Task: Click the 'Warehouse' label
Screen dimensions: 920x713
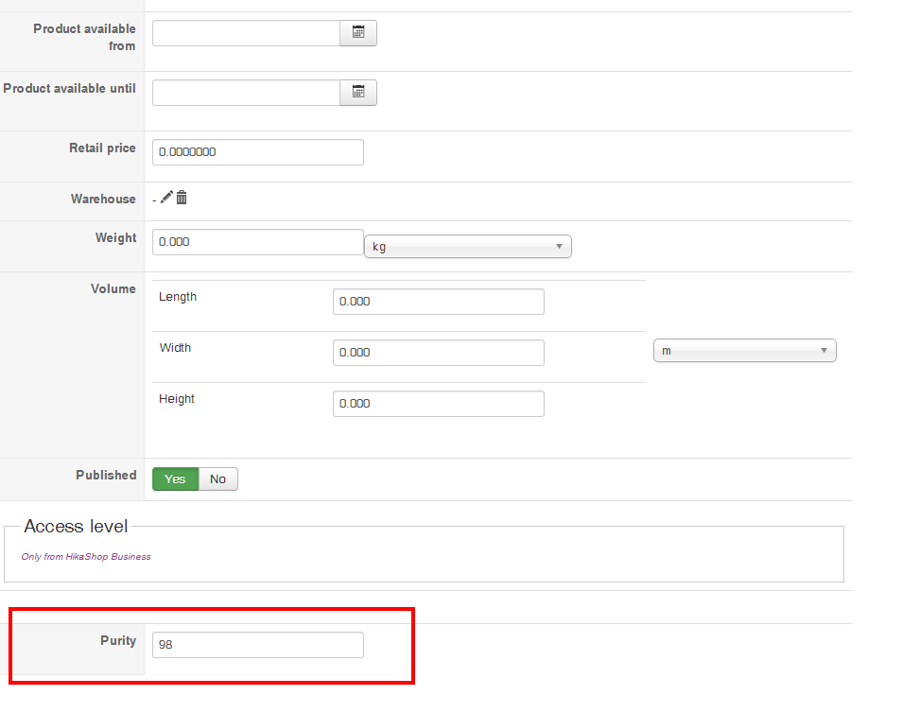Action: (103, 199)
